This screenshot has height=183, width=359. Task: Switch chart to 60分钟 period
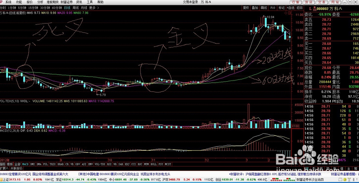pyautogui.click(x=57, y=8)
